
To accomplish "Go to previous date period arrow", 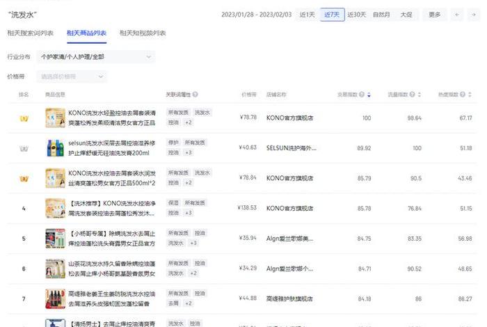I will pyautogui.click(x=457, y=15).
